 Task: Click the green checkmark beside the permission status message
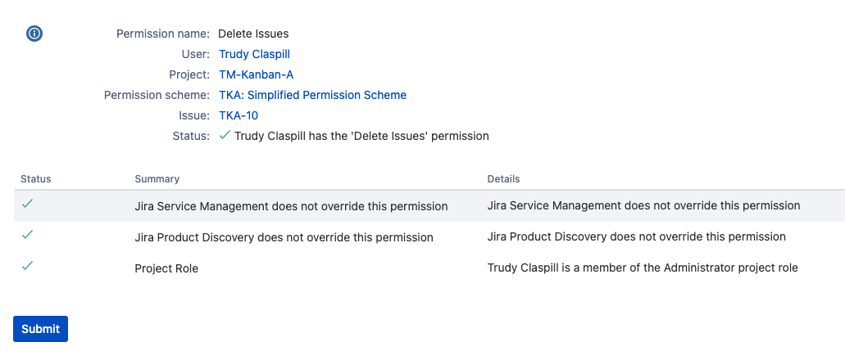(225, 135)
